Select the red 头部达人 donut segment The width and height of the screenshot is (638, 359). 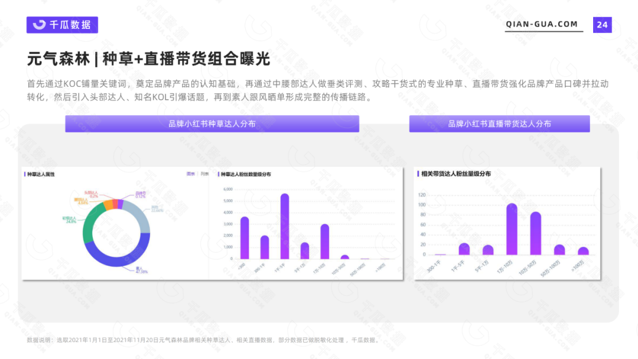[116, 204]
